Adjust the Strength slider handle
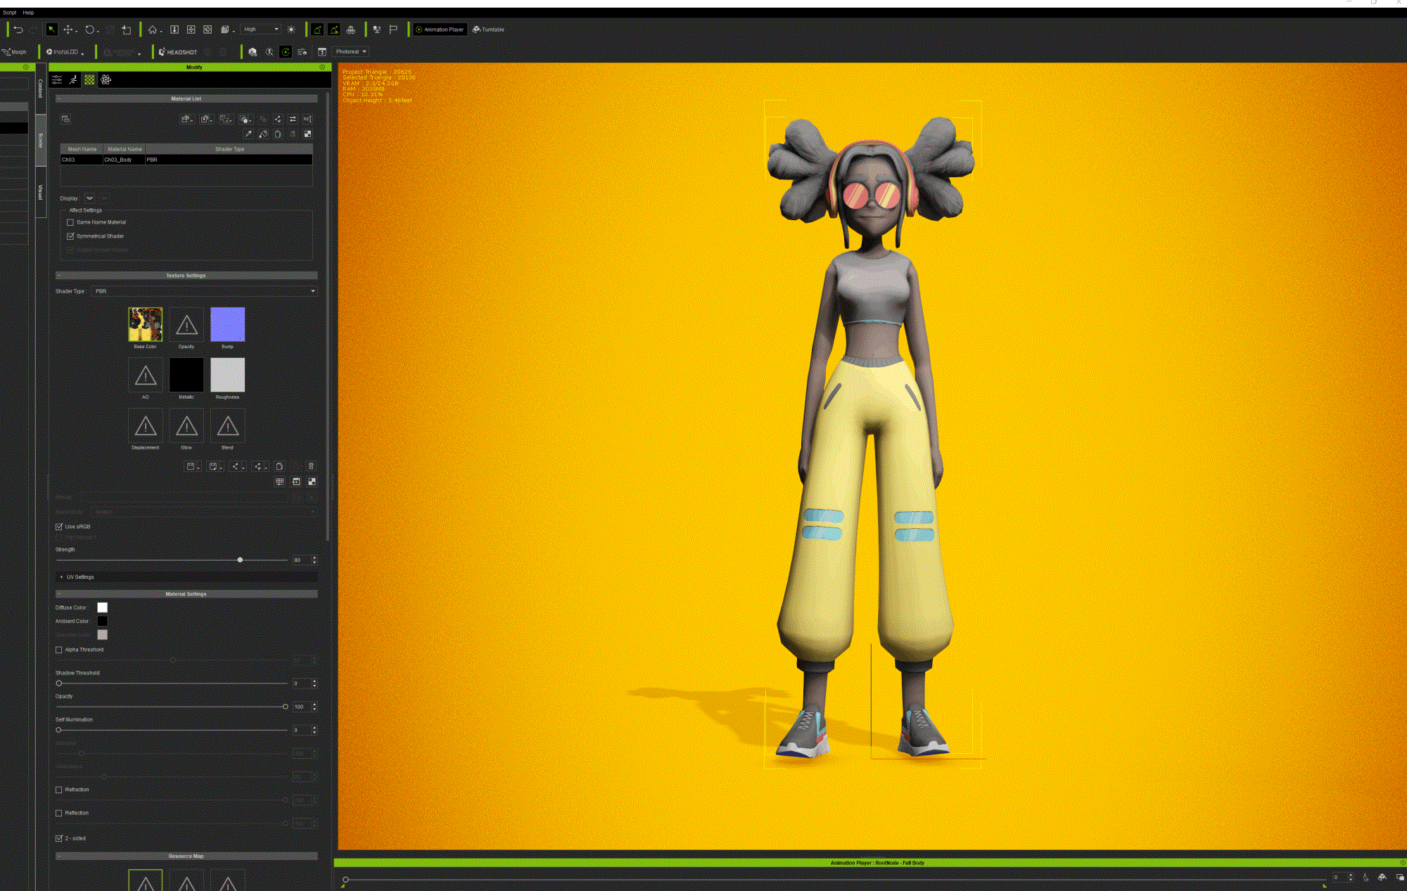The image size is (1407, 891). pos(240,560)
